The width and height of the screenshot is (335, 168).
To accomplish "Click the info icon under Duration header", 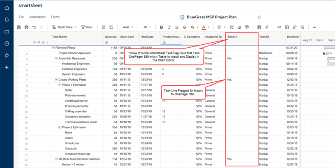I will pos(106,43).
